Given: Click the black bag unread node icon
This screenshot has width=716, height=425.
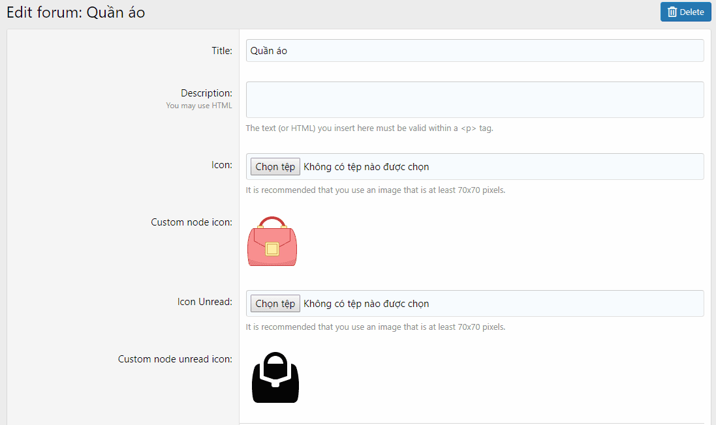Looking at the screenshot, I should [x=275, y=378].
